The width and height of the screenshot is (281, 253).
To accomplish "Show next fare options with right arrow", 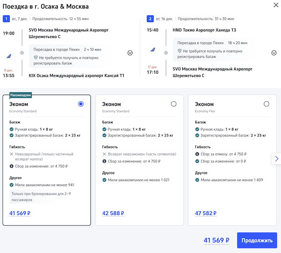I will tap(276, 159).
